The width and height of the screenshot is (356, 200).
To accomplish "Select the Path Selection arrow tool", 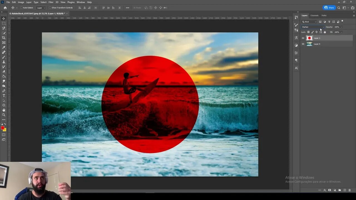I will [4, 100].
